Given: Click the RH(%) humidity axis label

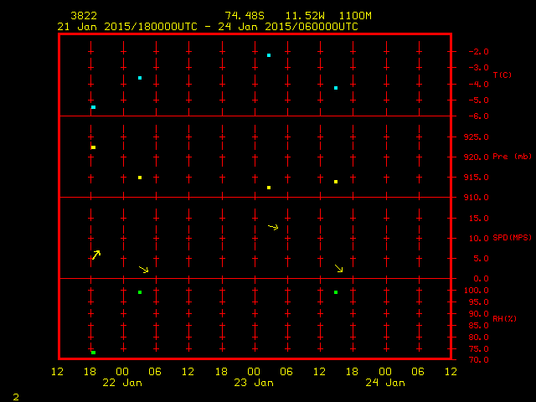Looking at the screenshot, I should point(505,318).
